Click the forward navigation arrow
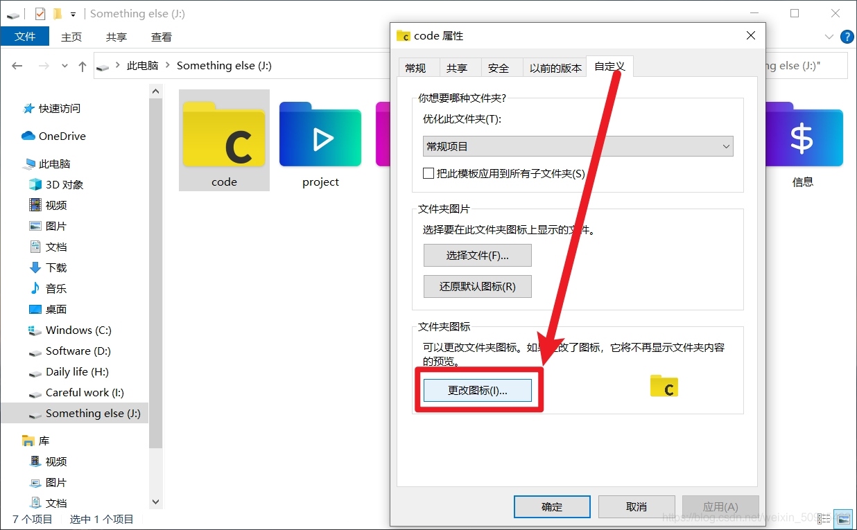The width and height of the screenshot is (857, 530). click(44, 66)
